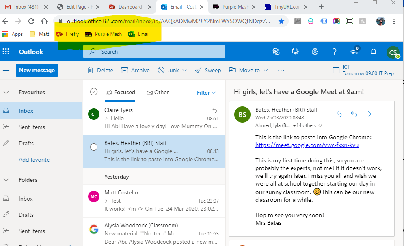Reply to Heather Bates's email

coord(339,114)
